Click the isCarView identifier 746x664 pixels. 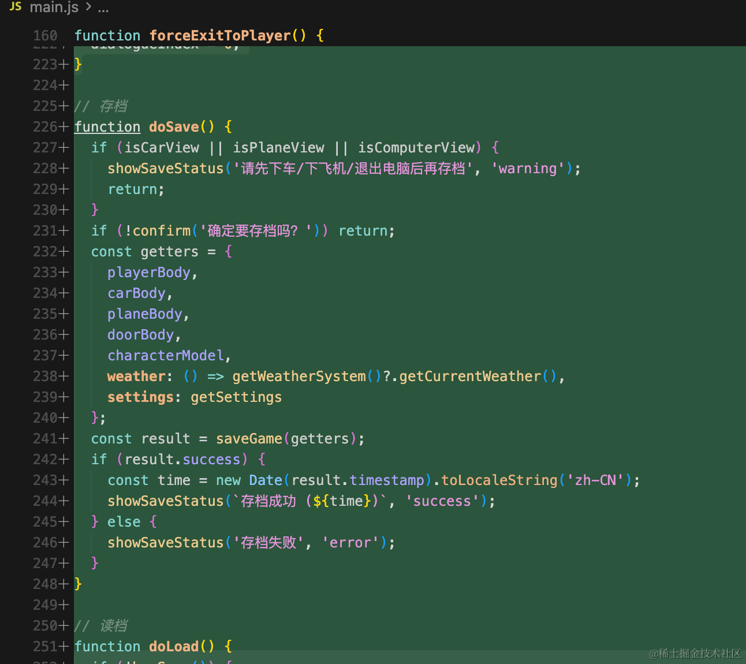pyautogui.click(x=162, y=147)
